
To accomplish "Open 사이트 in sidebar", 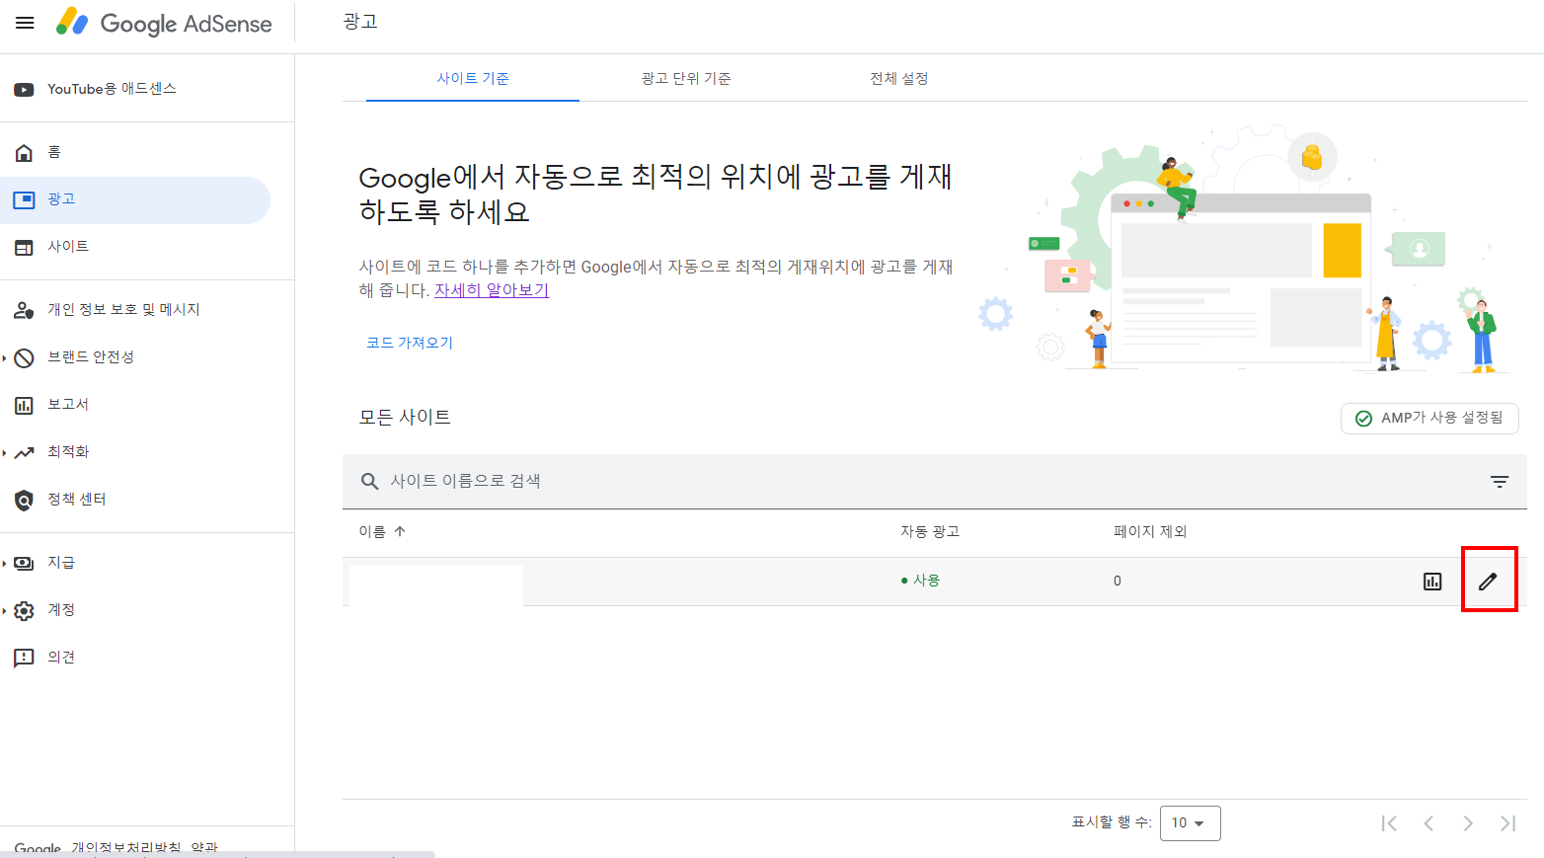I will (x=68, y=247).
